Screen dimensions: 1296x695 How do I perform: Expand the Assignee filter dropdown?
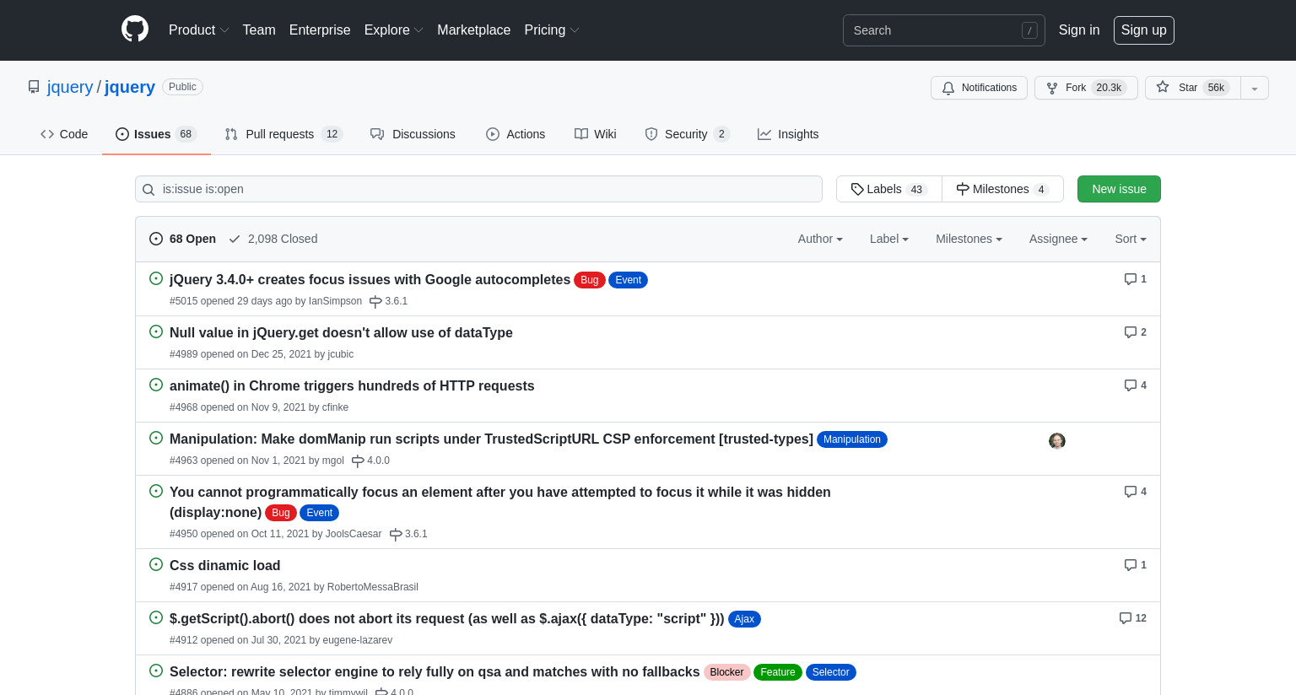[1058, 239]
